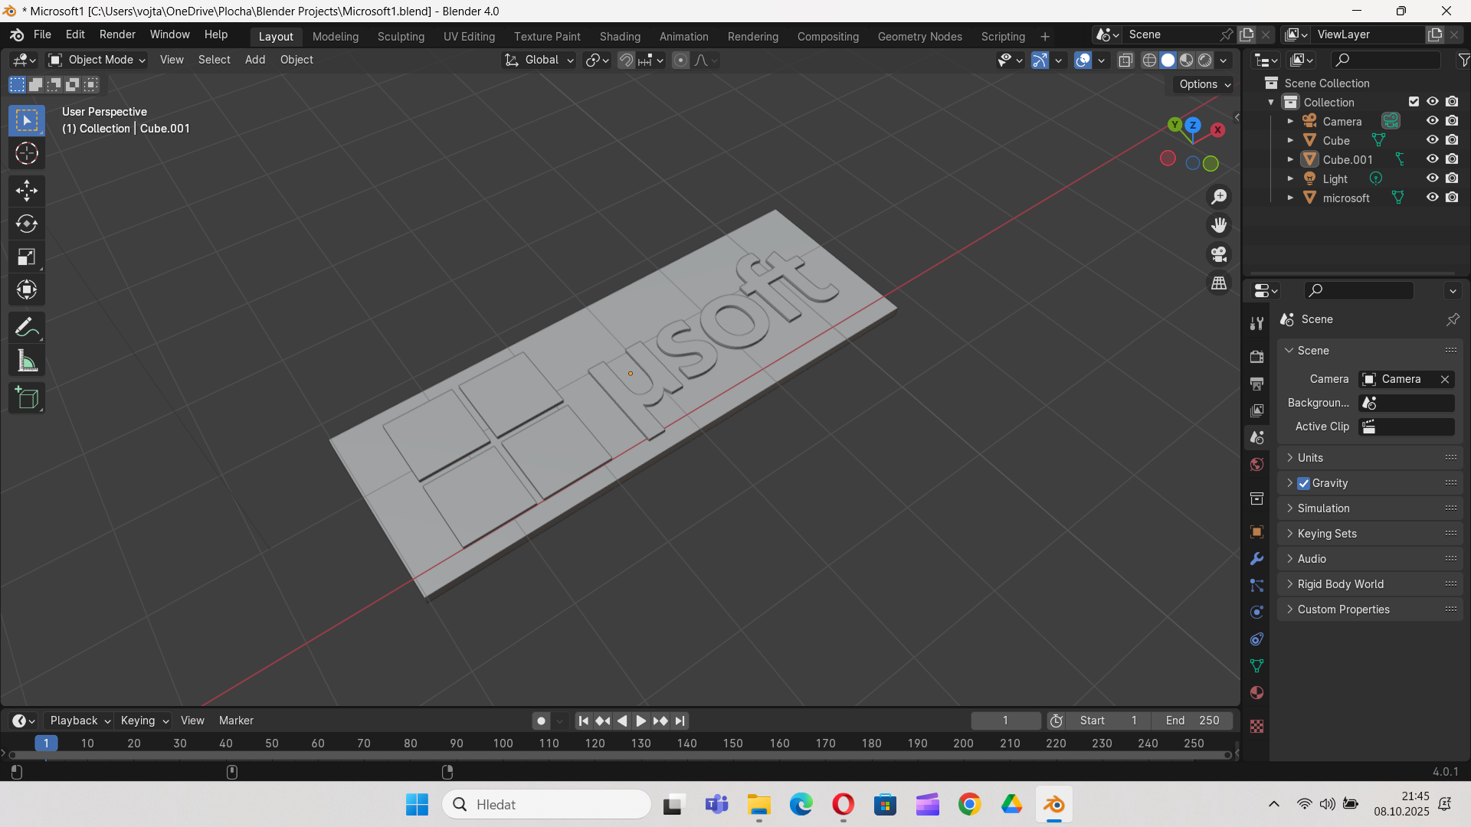Choose the Transform tool

(27, 289)
